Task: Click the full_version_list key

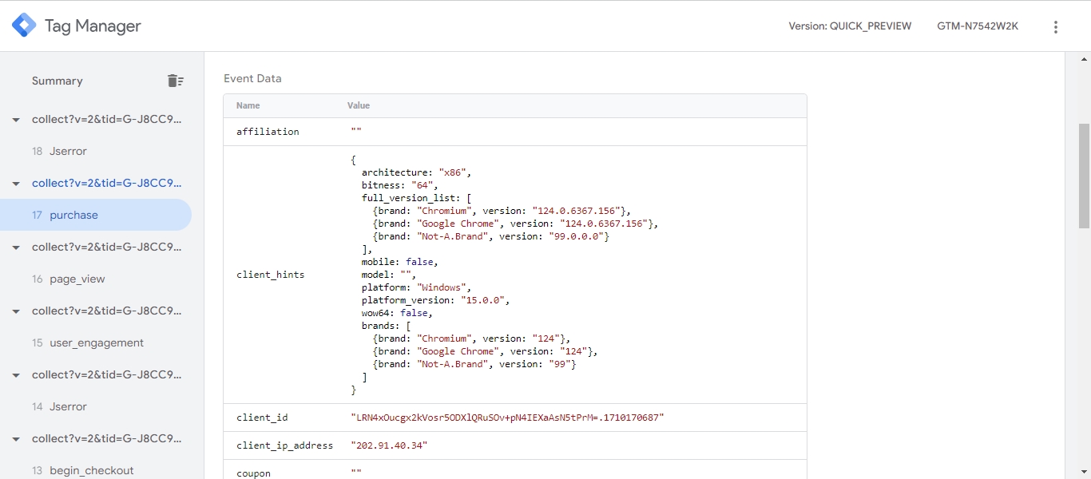Action: [x=408, y=198]
